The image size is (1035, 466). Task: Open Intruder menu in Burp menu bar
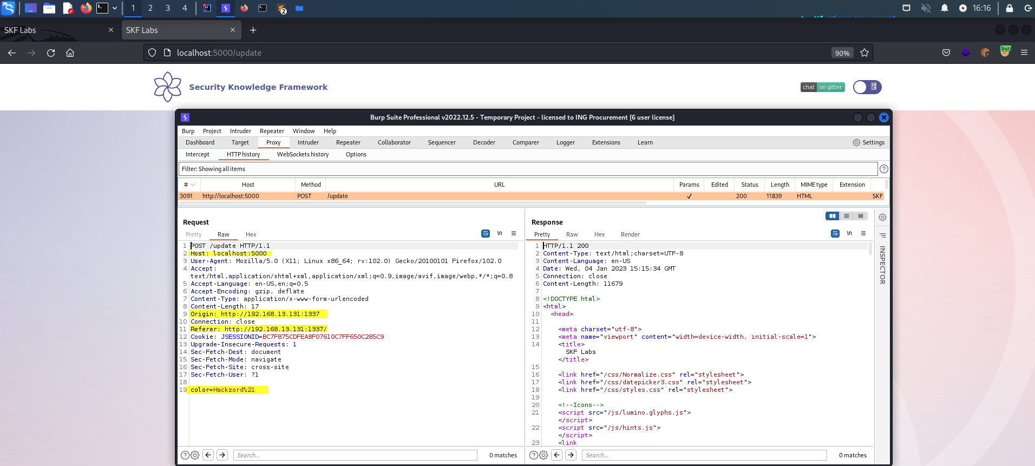pos(240,131)
